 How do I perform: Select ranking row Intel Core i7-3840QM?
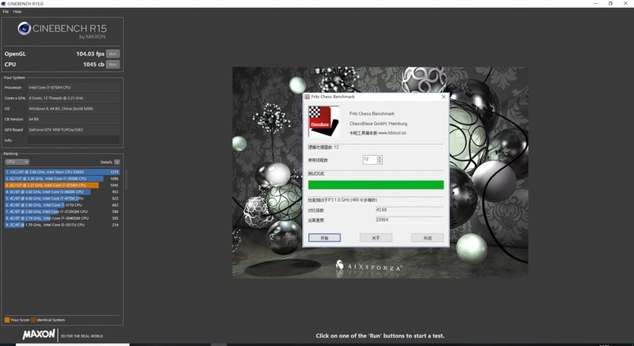pyautogui.click(x=63, y=218)
